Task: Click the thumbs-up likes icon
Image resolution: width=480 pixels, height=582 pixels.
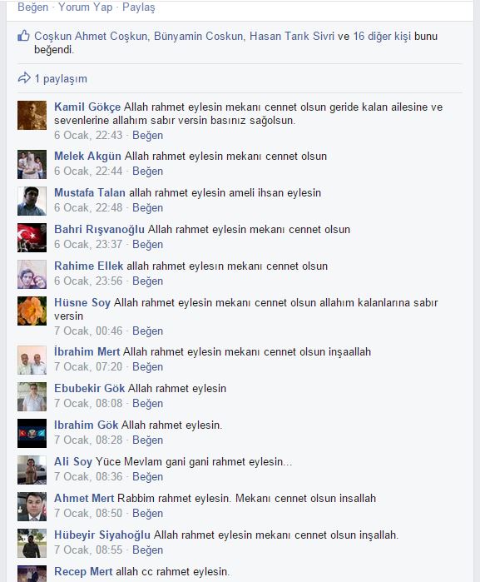Action: (x=23, y=36)
